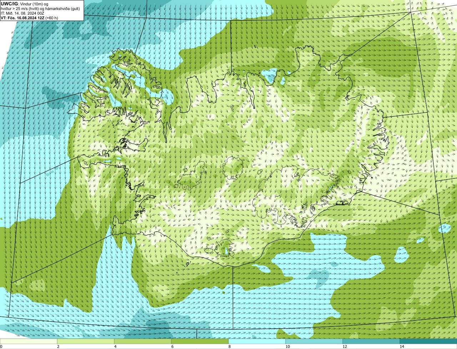Click the "VT: Fös. 16.08.2024 12Z (+60 h)" line
The image size is (457, 349).
29,17
